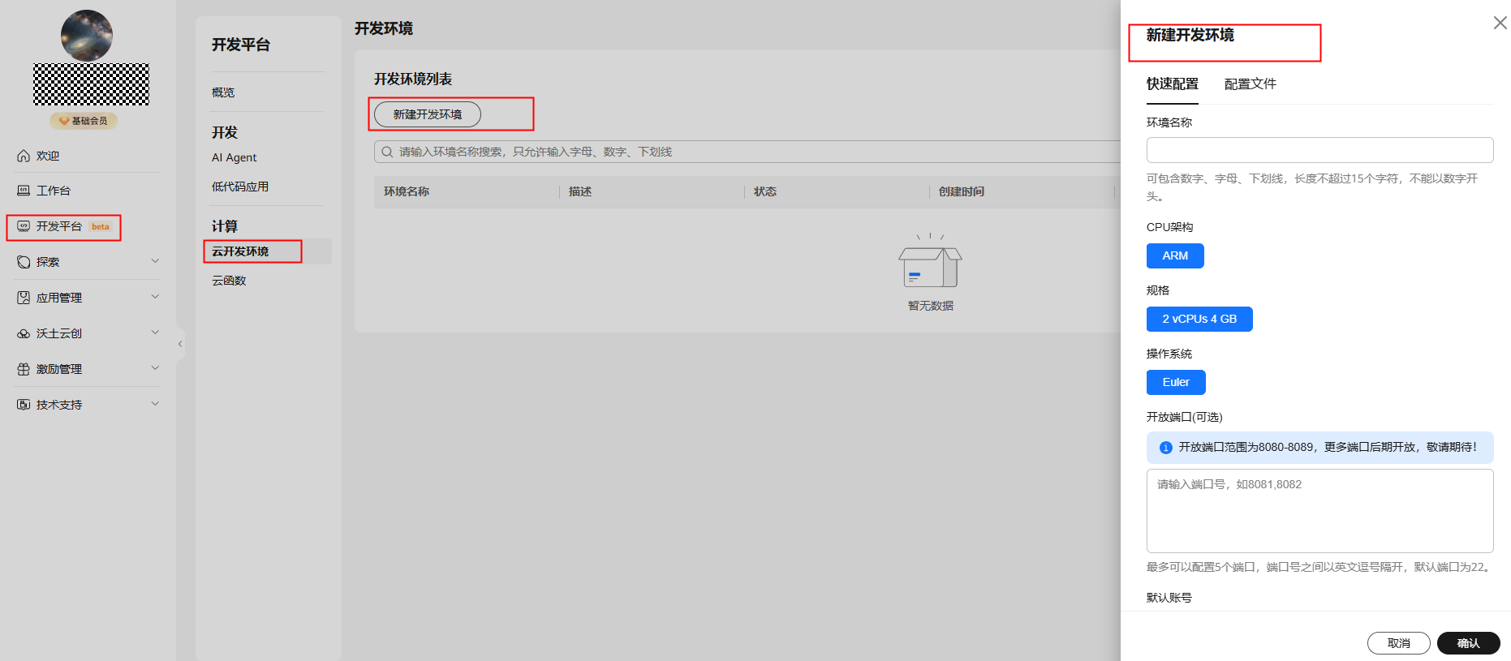Close the 新建开发环境 drawer with the X

coord(1500,23)
